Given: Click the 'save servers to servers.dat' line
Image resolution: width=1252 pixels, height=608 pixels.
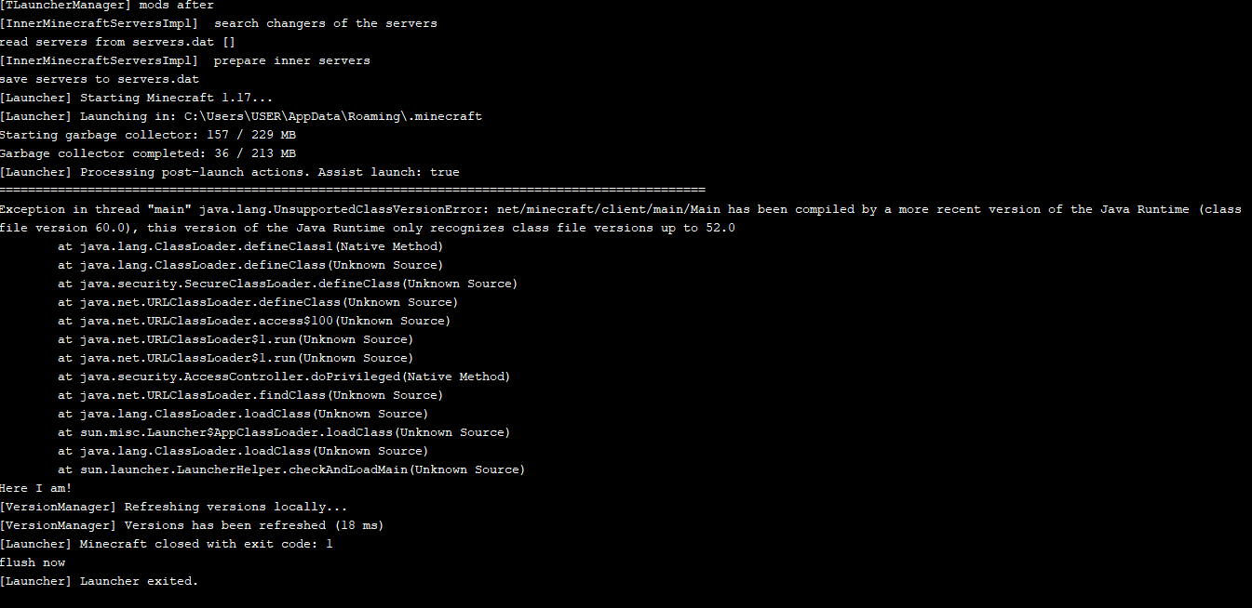Looking at the screenshot, I should tap(100, 79).
